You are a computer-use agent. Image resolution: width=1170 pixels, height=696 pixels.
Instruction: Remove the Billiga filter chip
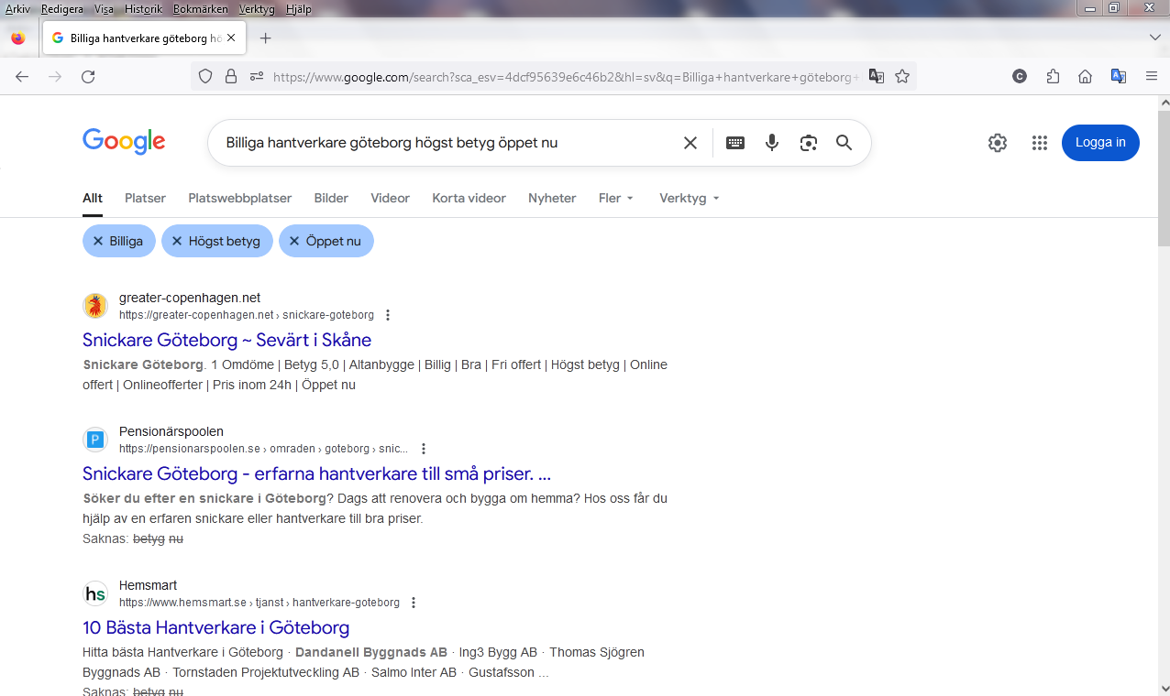tap(119, 241)
